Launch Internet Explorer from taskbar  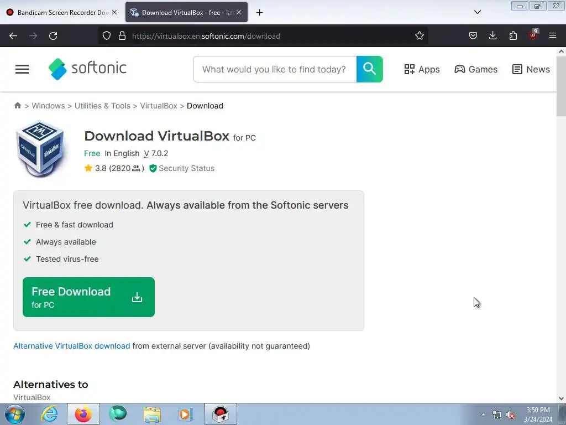pos(49,414)
